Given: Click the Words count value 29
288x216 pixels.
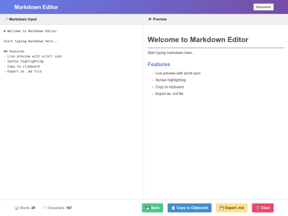Looking at the screenshot, I should pyautogui.click(x=33, y=208).
